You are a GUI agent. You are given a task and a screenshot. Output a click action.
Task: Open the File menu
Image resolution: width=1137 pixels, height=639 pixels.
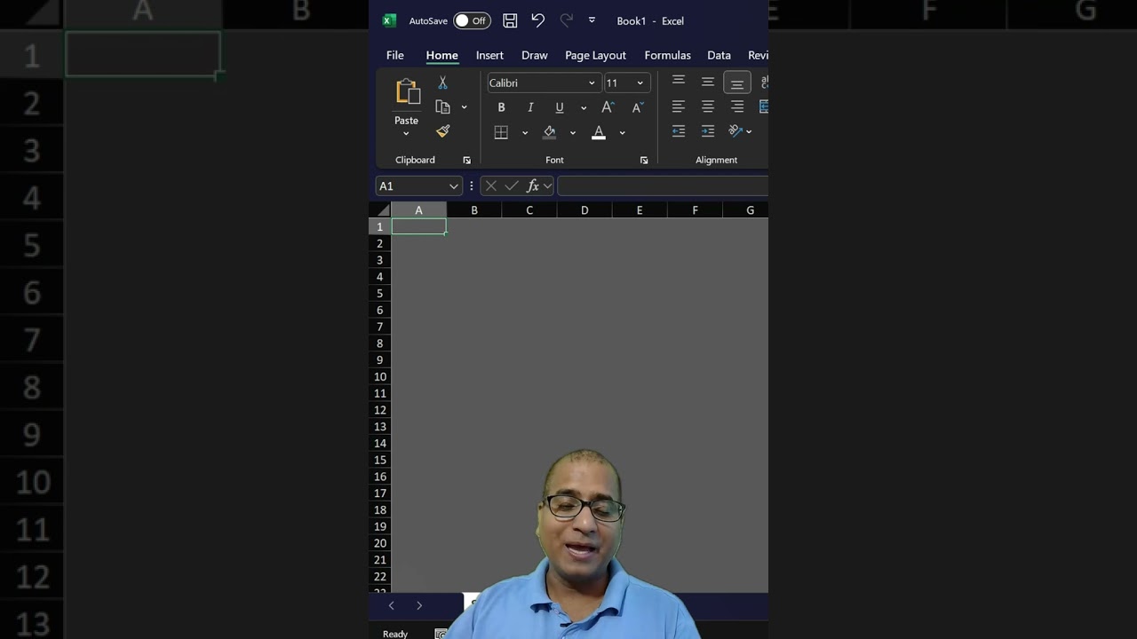(395, 55)
